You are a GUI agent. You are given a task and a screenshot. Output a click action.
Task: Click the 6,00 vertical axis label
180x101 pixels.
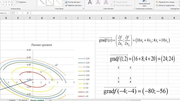[x=29, y=57]
